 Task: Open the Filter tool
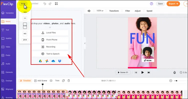(x=127, y=11)
